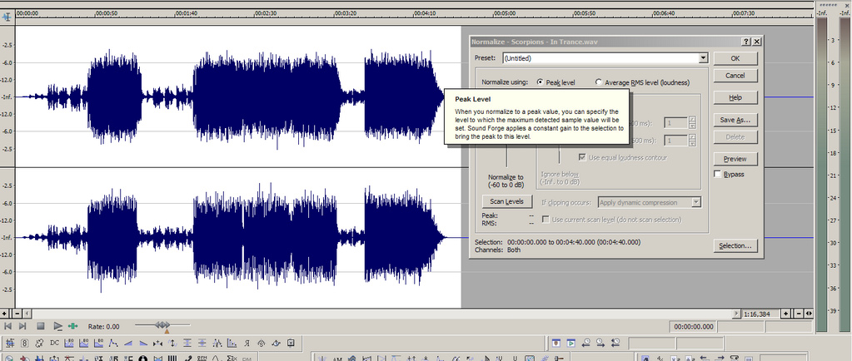This screenshot has width=852, height=361.
Task: Click the 00:00:00.000 position status field
Action: tap(693, 326)
